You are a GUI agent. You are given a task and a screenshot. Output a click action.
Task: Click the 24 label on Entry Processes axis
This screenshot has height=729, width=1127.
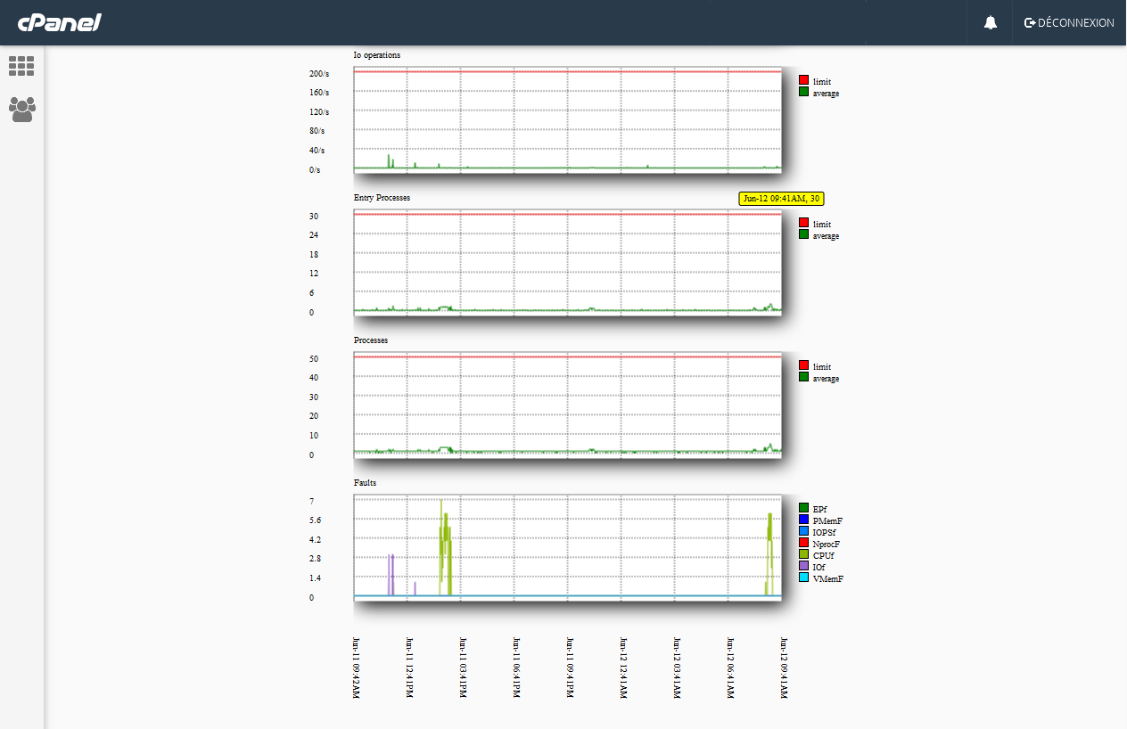(314, 235)
